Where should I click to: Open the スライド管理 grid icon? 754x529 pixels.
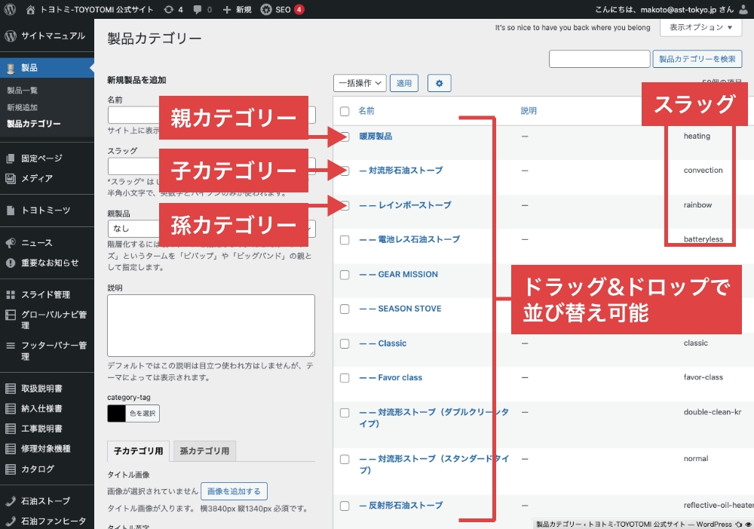point(11,294)
